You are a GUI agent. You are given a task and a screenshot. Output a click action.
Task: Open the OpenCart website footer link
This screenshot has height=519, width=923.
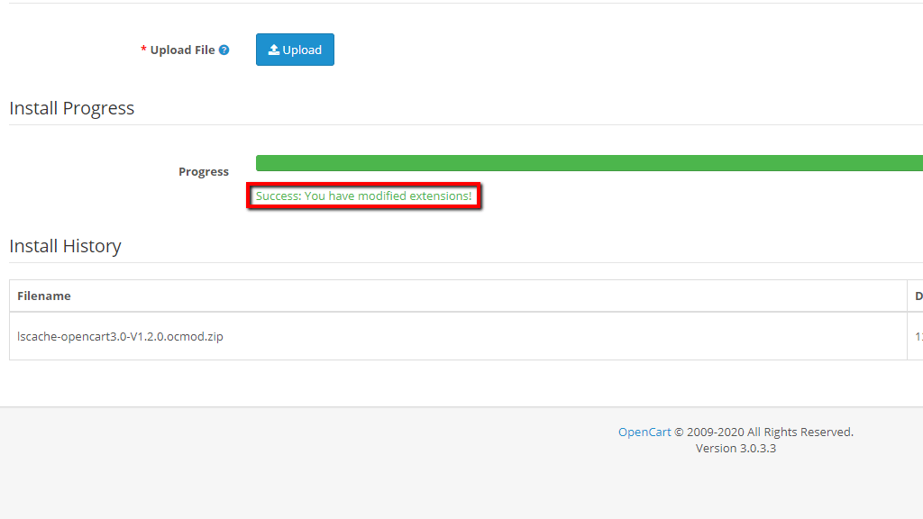click(x=644, y=432)
